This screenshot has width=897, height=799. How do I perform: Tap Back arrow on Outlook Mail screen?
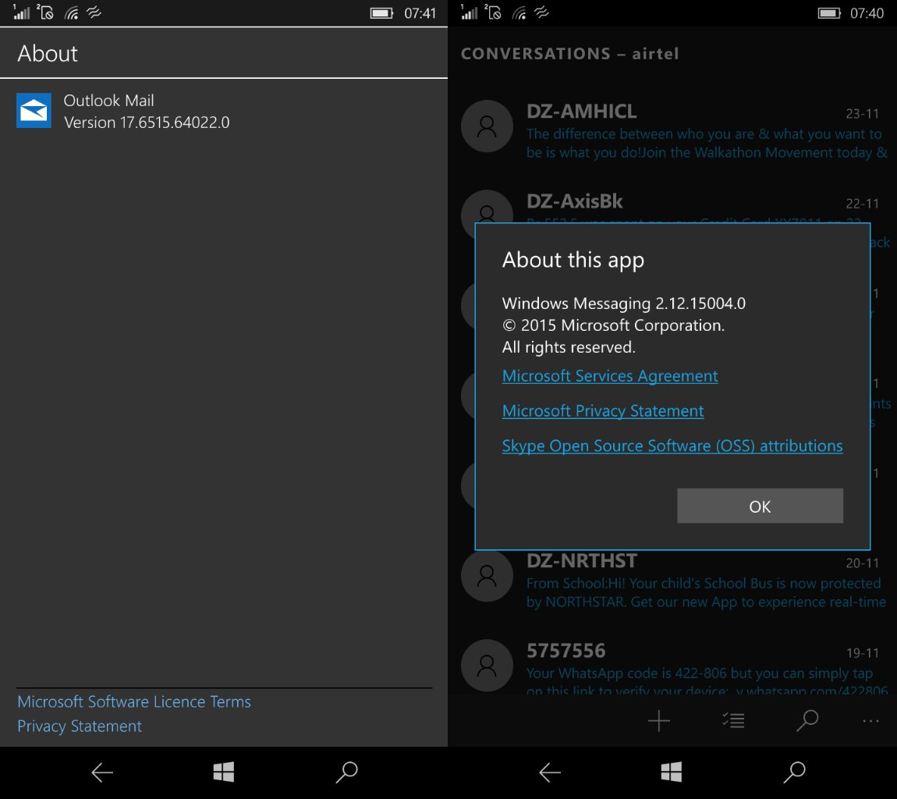pyautogui.click(x=102, y=772)
